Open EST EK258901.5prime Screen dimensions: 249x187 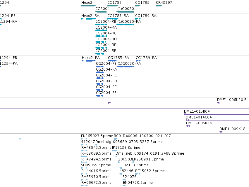pyautogui.click(x=148, y=160)
